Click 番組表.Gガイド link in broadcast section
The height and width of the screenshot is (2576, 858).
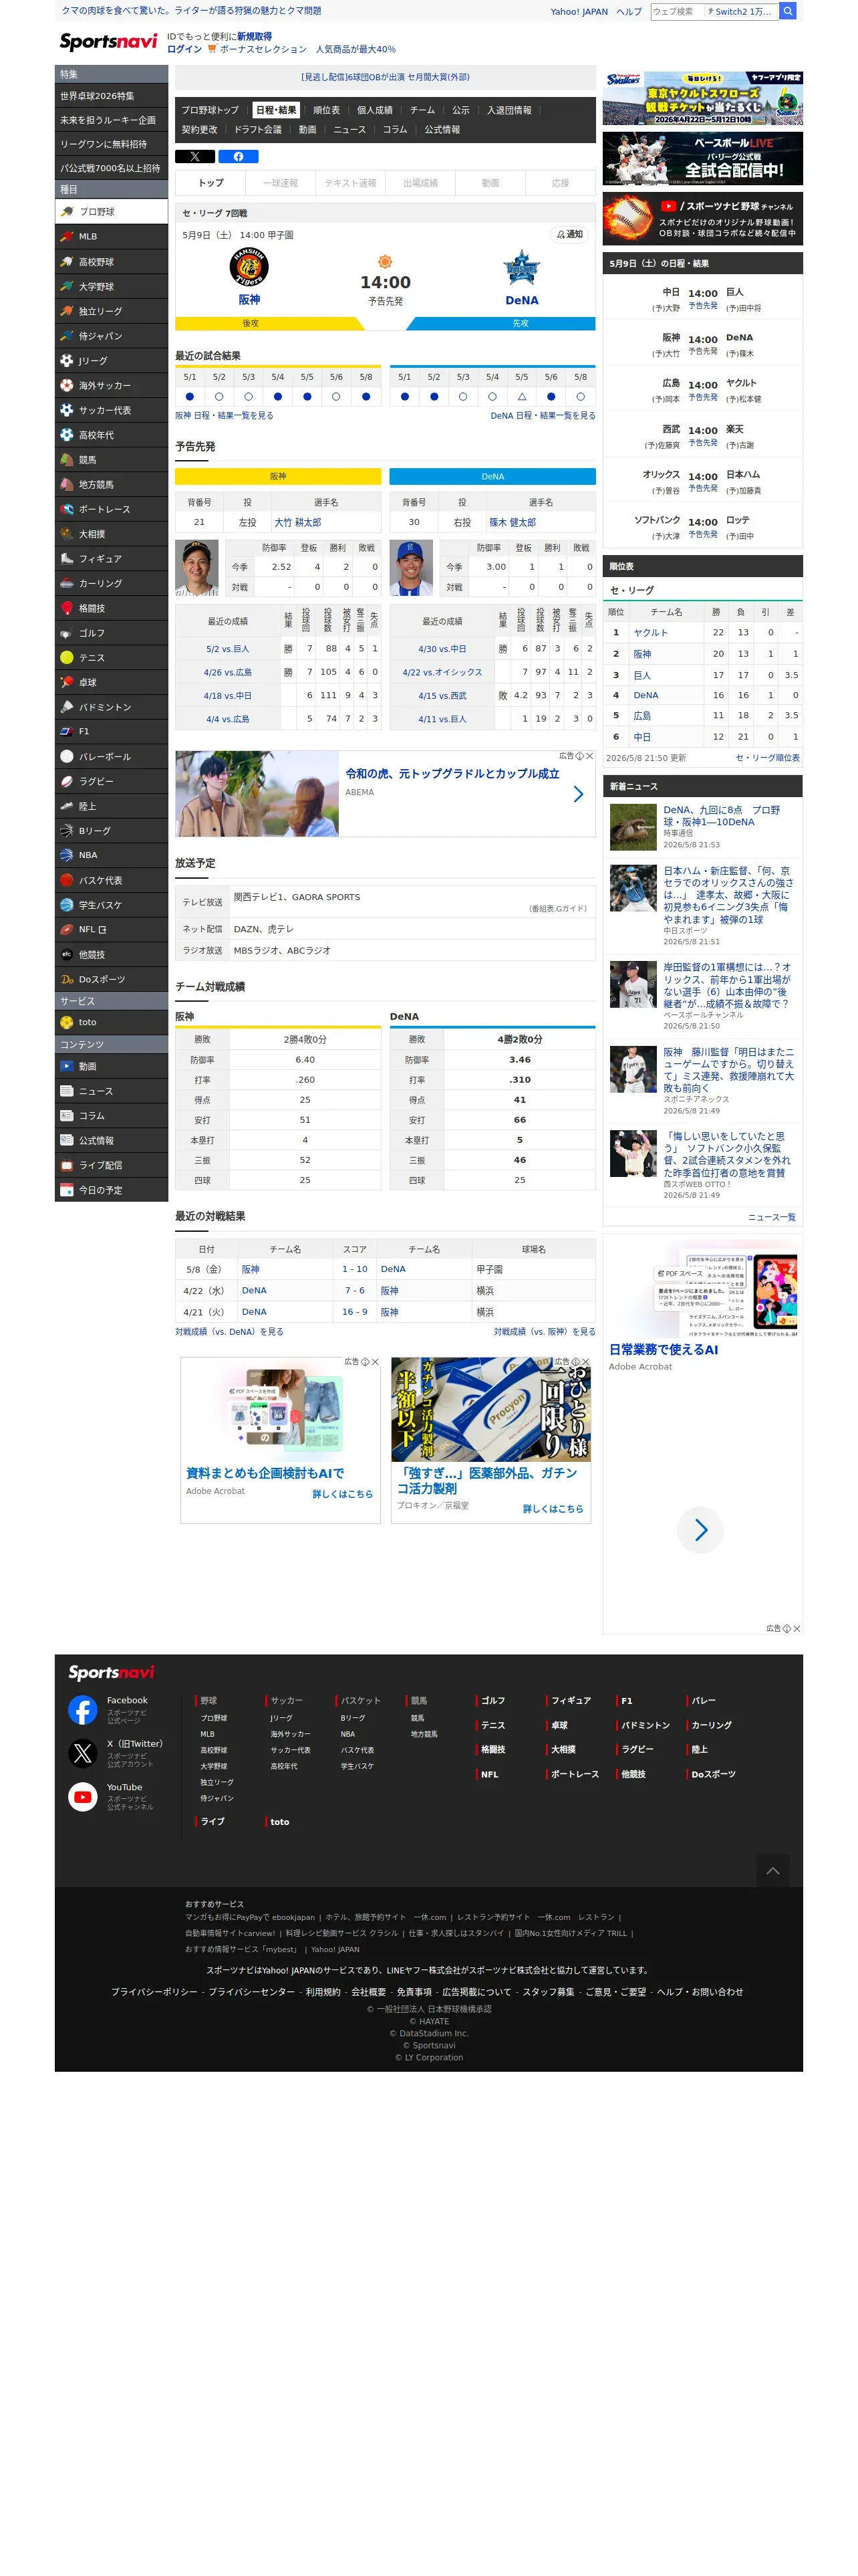(x=557, y=909)
